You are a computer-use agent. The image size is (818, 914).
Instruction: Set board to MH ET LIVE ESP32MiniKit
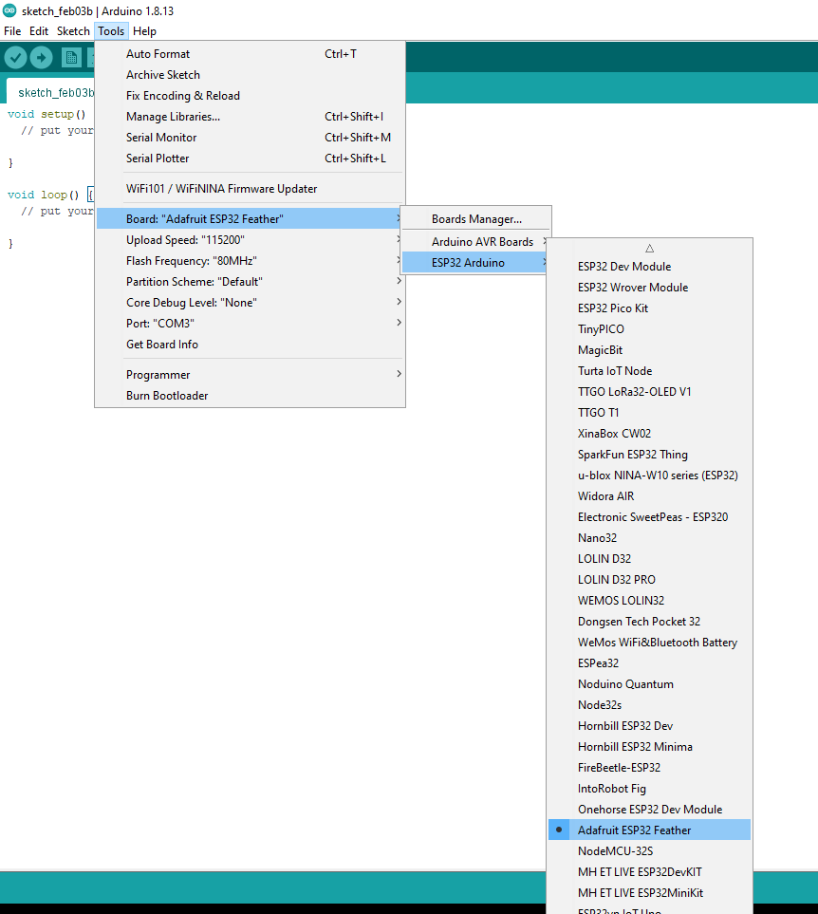650,893
